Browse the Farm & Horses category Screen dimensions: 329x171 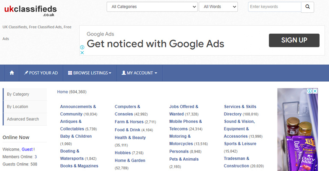(129, 122)
